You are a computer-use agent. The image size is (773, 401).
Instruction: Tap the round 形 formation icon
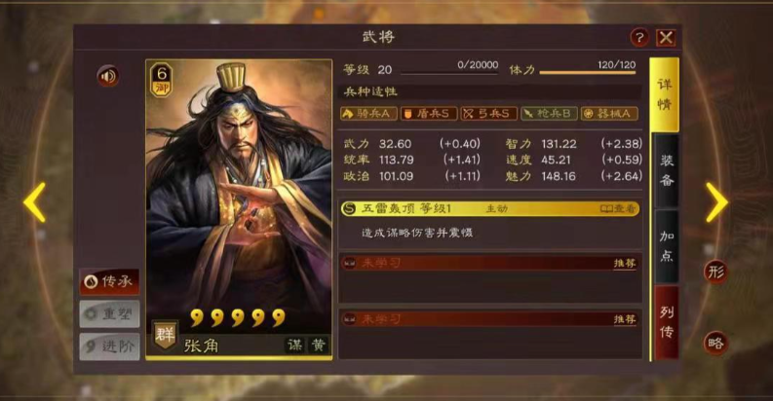[x=715, y=272]
